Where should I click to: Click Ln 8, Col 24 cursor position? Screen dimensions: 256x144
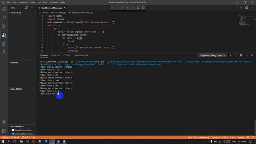[198, 138]
